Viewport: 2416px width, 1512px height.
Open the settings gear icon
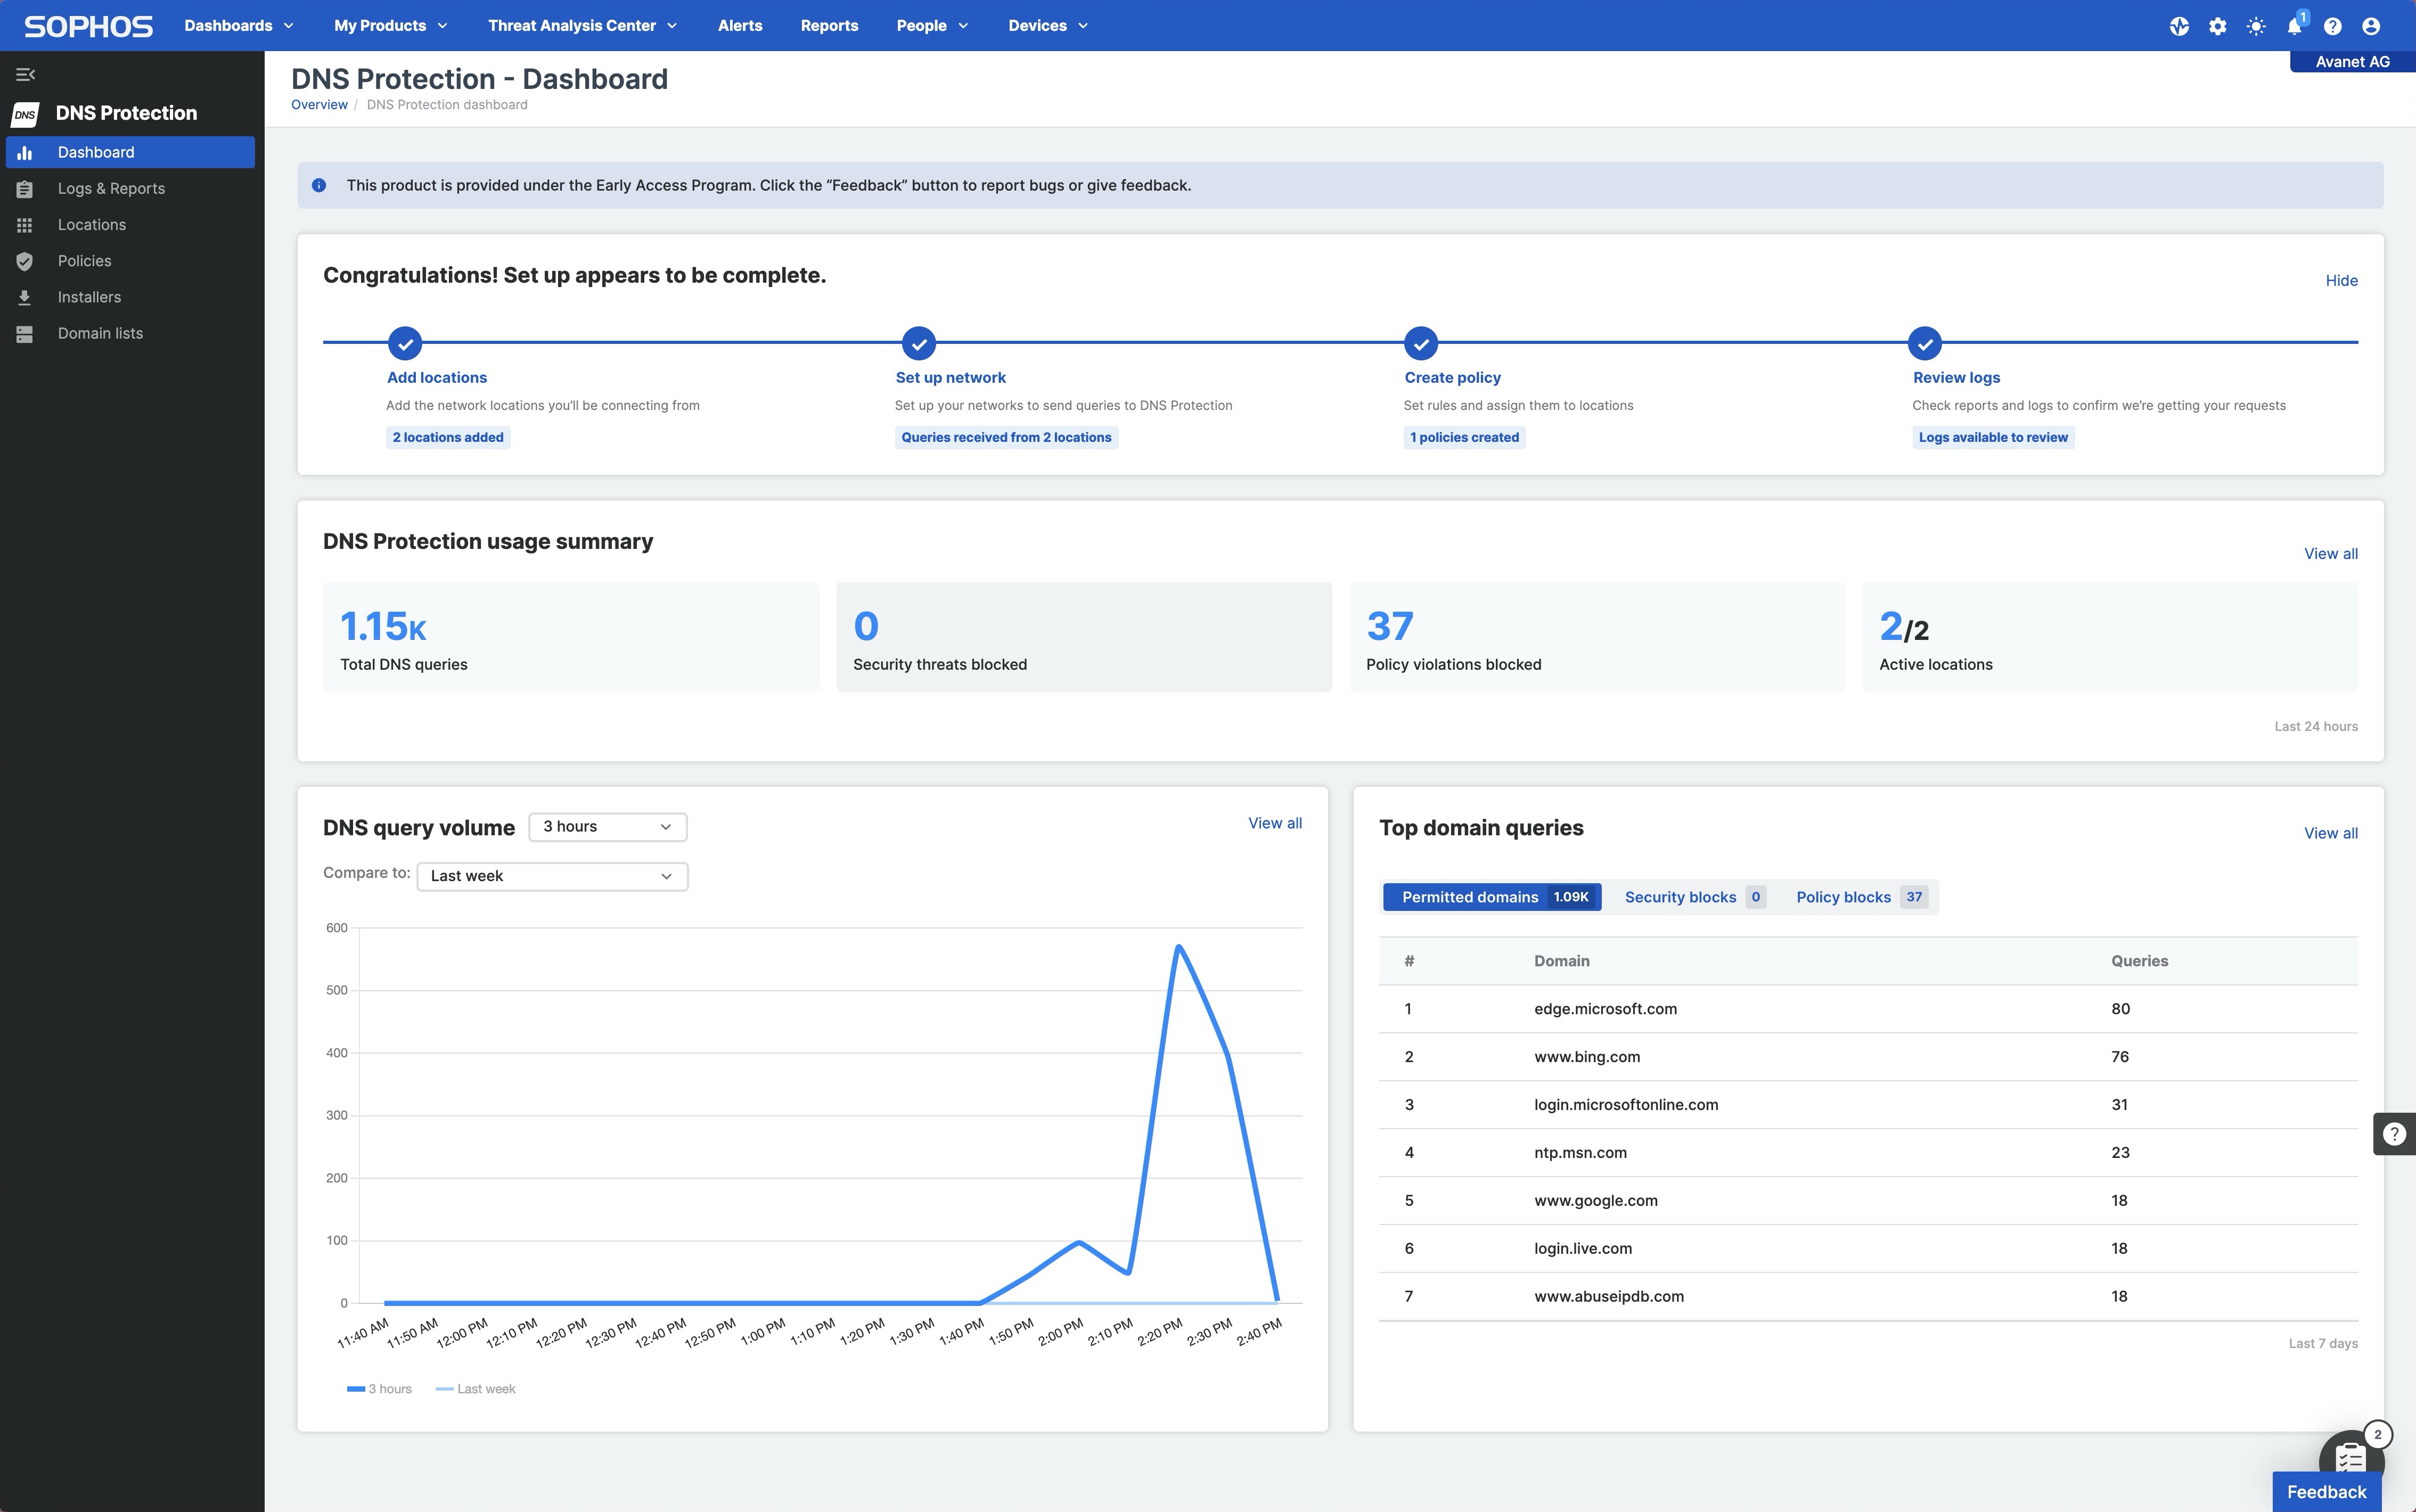pyautogui.click(x=2217, y=26)
